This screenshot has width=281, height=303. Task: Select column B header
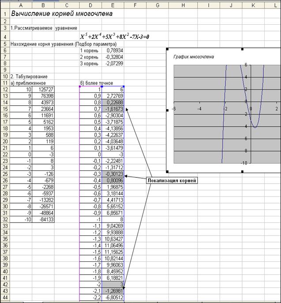(x=43, y=5)
